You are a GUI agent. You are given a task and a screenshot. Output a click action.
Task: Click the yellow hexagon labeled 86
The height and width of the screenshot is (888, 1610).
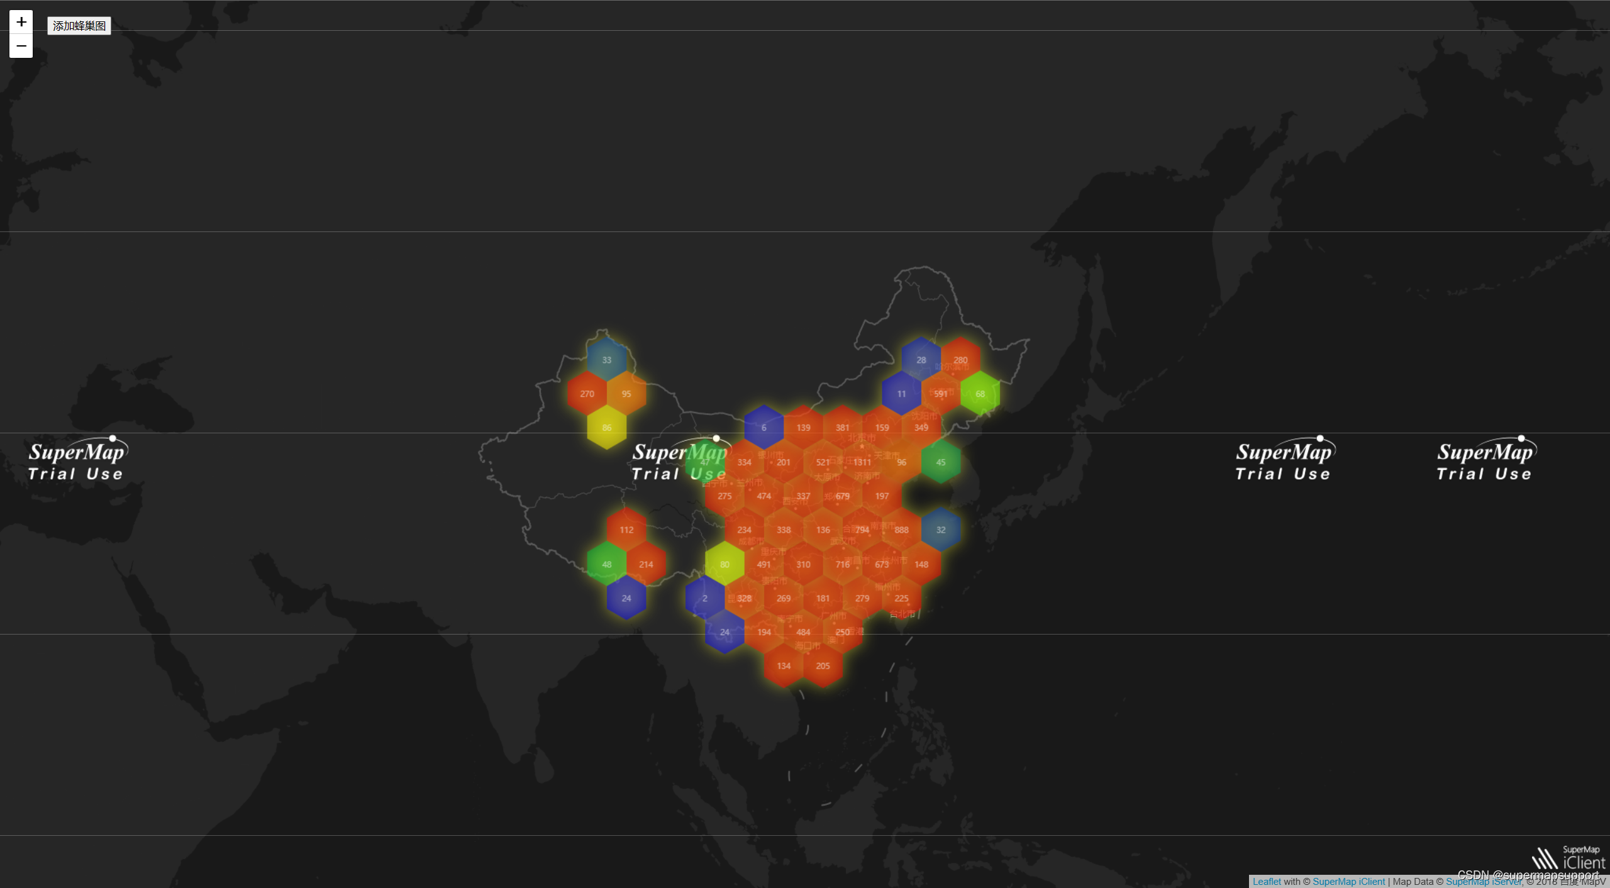(606, 428)
